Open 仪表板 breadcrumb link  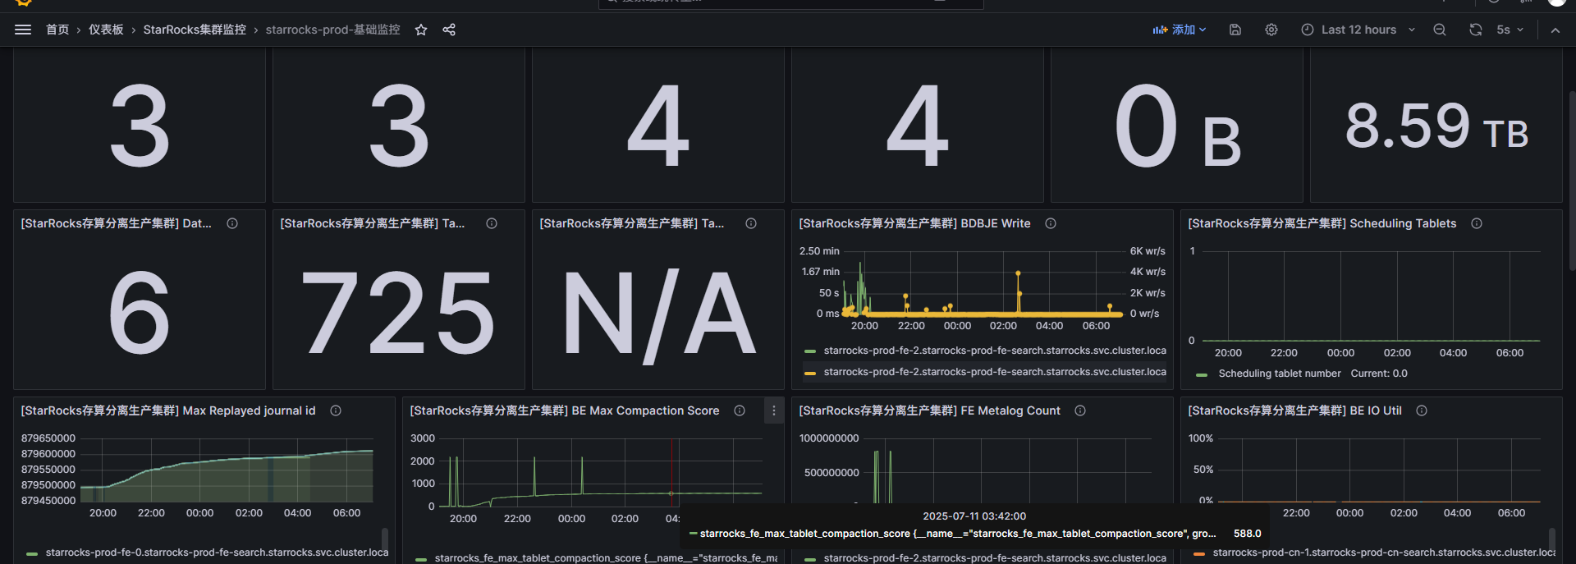coord(106,30)
